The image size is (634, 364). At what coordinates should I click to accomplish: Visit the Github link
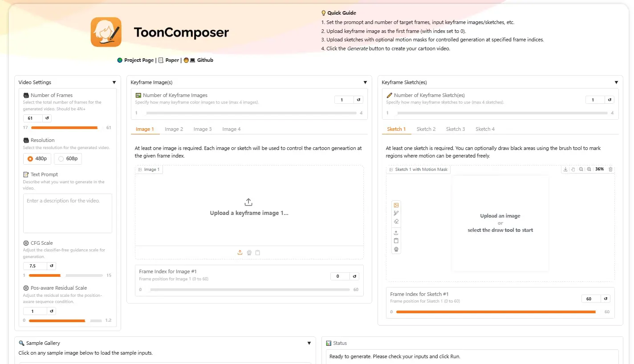tap(205, 60)
